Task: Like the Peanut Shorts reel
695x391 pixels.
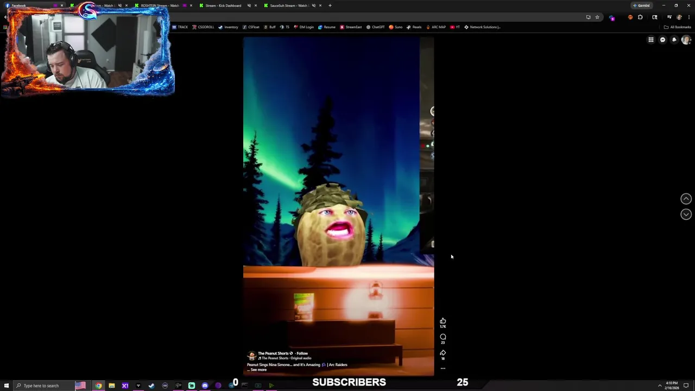Action: (x=443, y=321)
